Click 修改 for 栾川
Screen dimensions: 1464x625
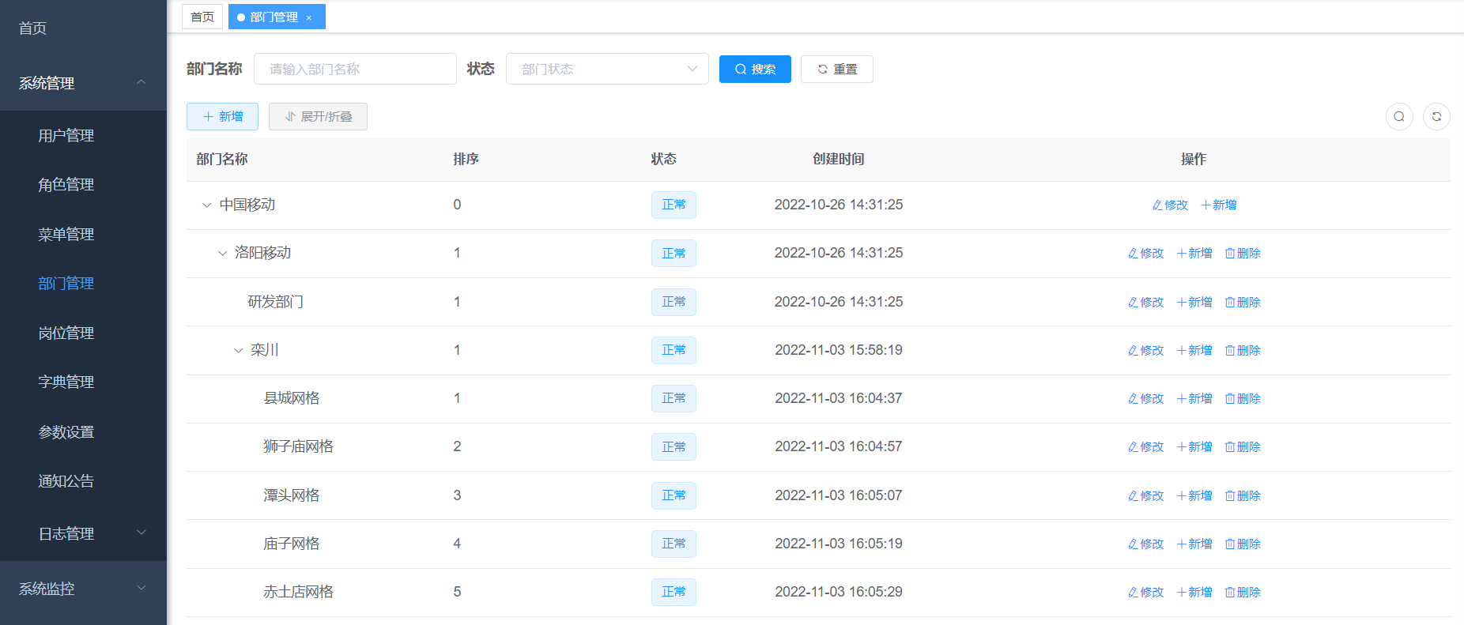point(1145,350)
